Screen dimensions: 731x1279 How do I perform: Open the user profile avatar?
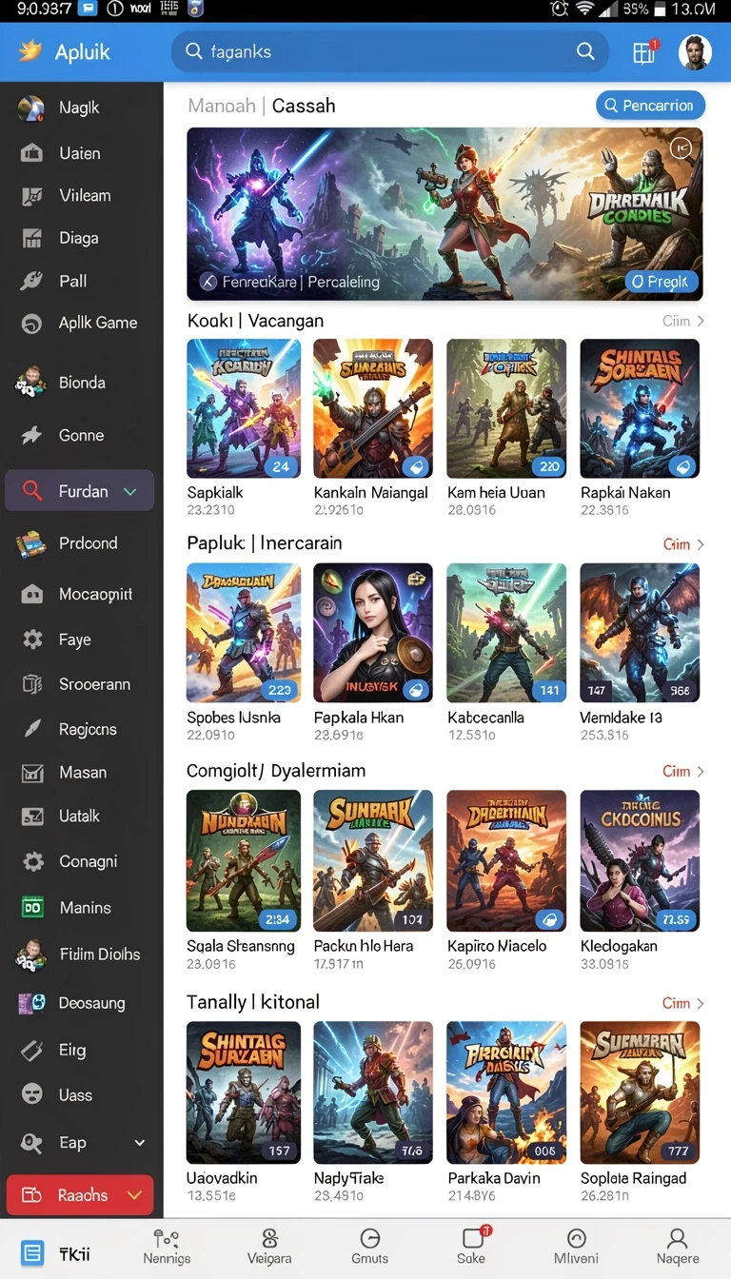[695, 52]
